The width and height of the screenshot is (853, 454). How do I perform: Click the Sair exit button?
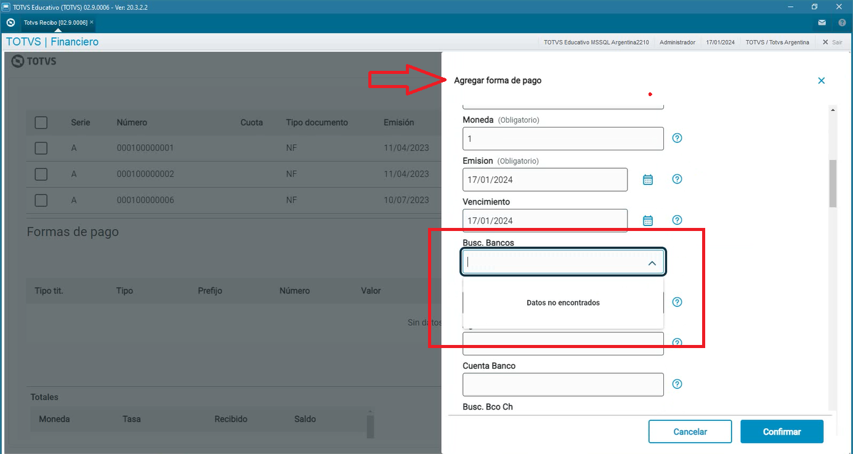833,43
